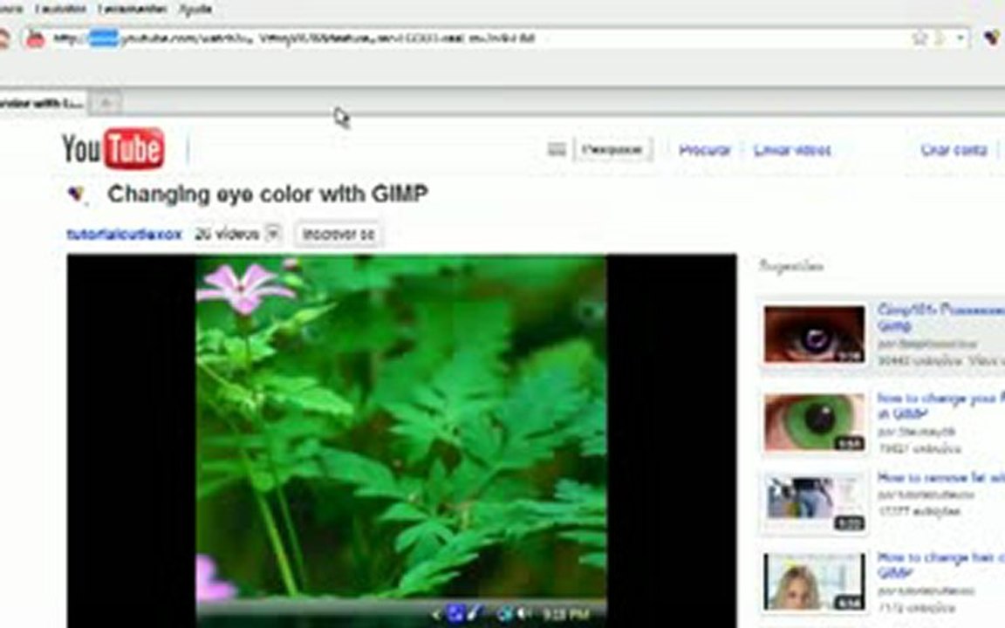Open the 'How to change your' eye video link
This screenshot has width=1005, height=628.
(941, 406)
